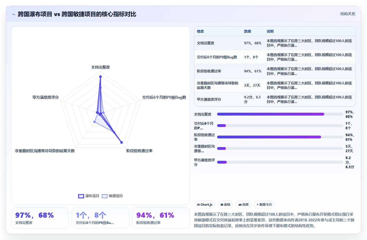Screen dimensions: 367x240
Task: Select the Chart.js tag chip
Action: tap(205, 205)
